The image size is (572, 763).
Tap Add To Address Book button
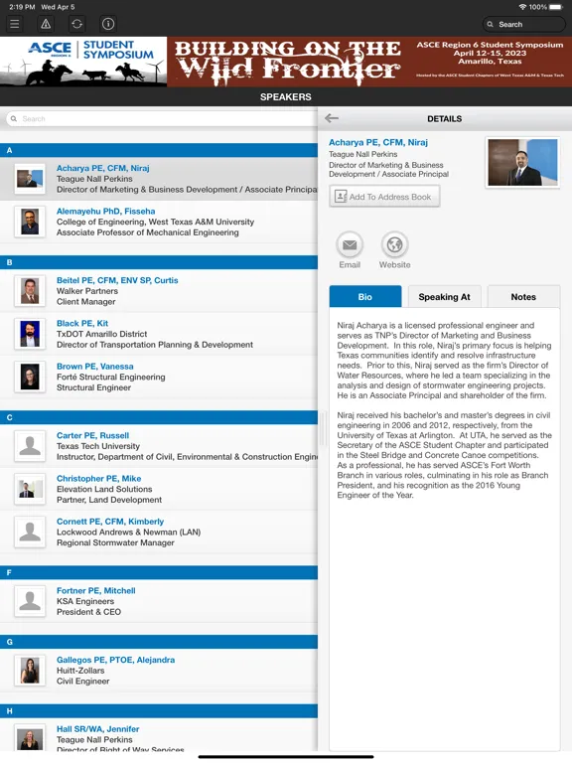(384, 197)
